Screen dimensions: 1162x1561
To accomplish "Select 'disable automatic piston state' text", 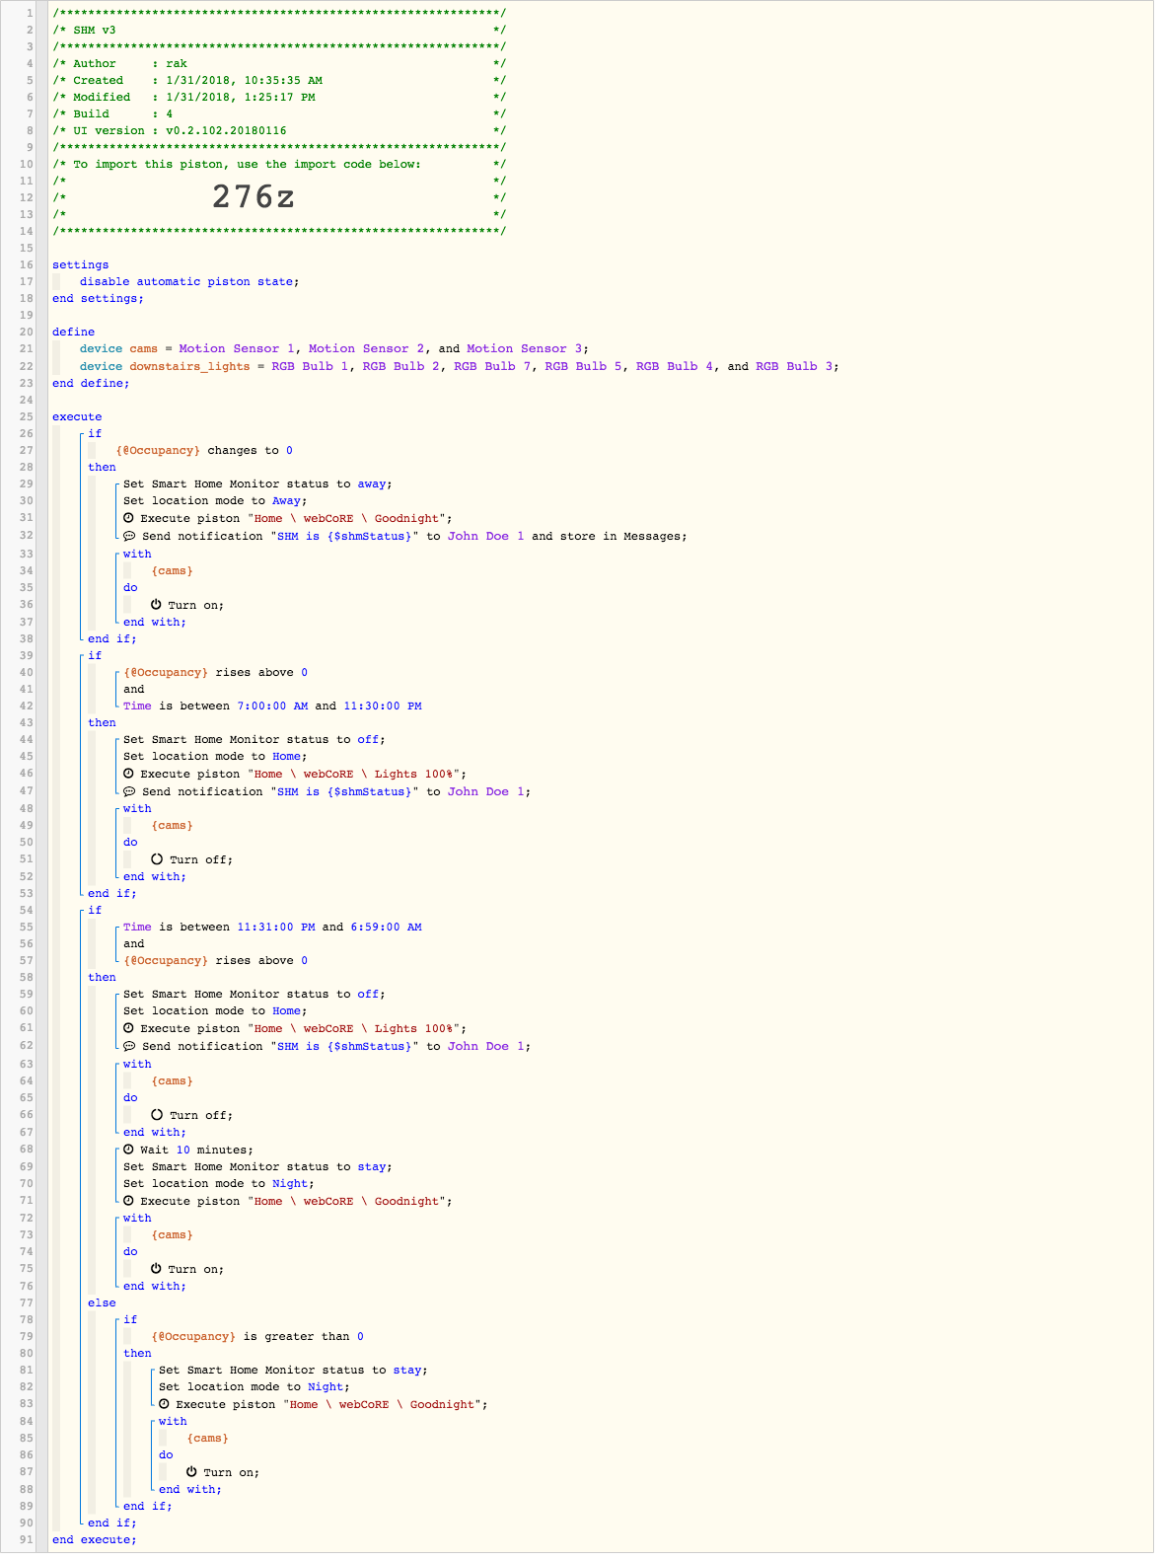I will click(186, 281).
